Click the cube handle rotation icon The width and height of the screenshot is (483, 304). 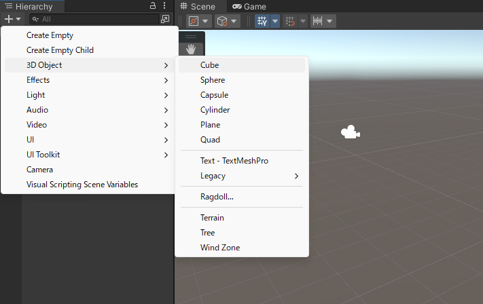tap(221, 21)
